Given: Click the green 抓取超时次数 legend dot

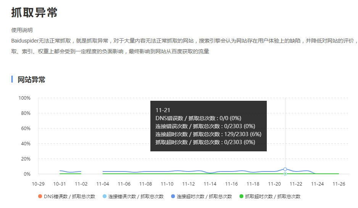Looking at the screenshot, I should (x=241, y=197).
